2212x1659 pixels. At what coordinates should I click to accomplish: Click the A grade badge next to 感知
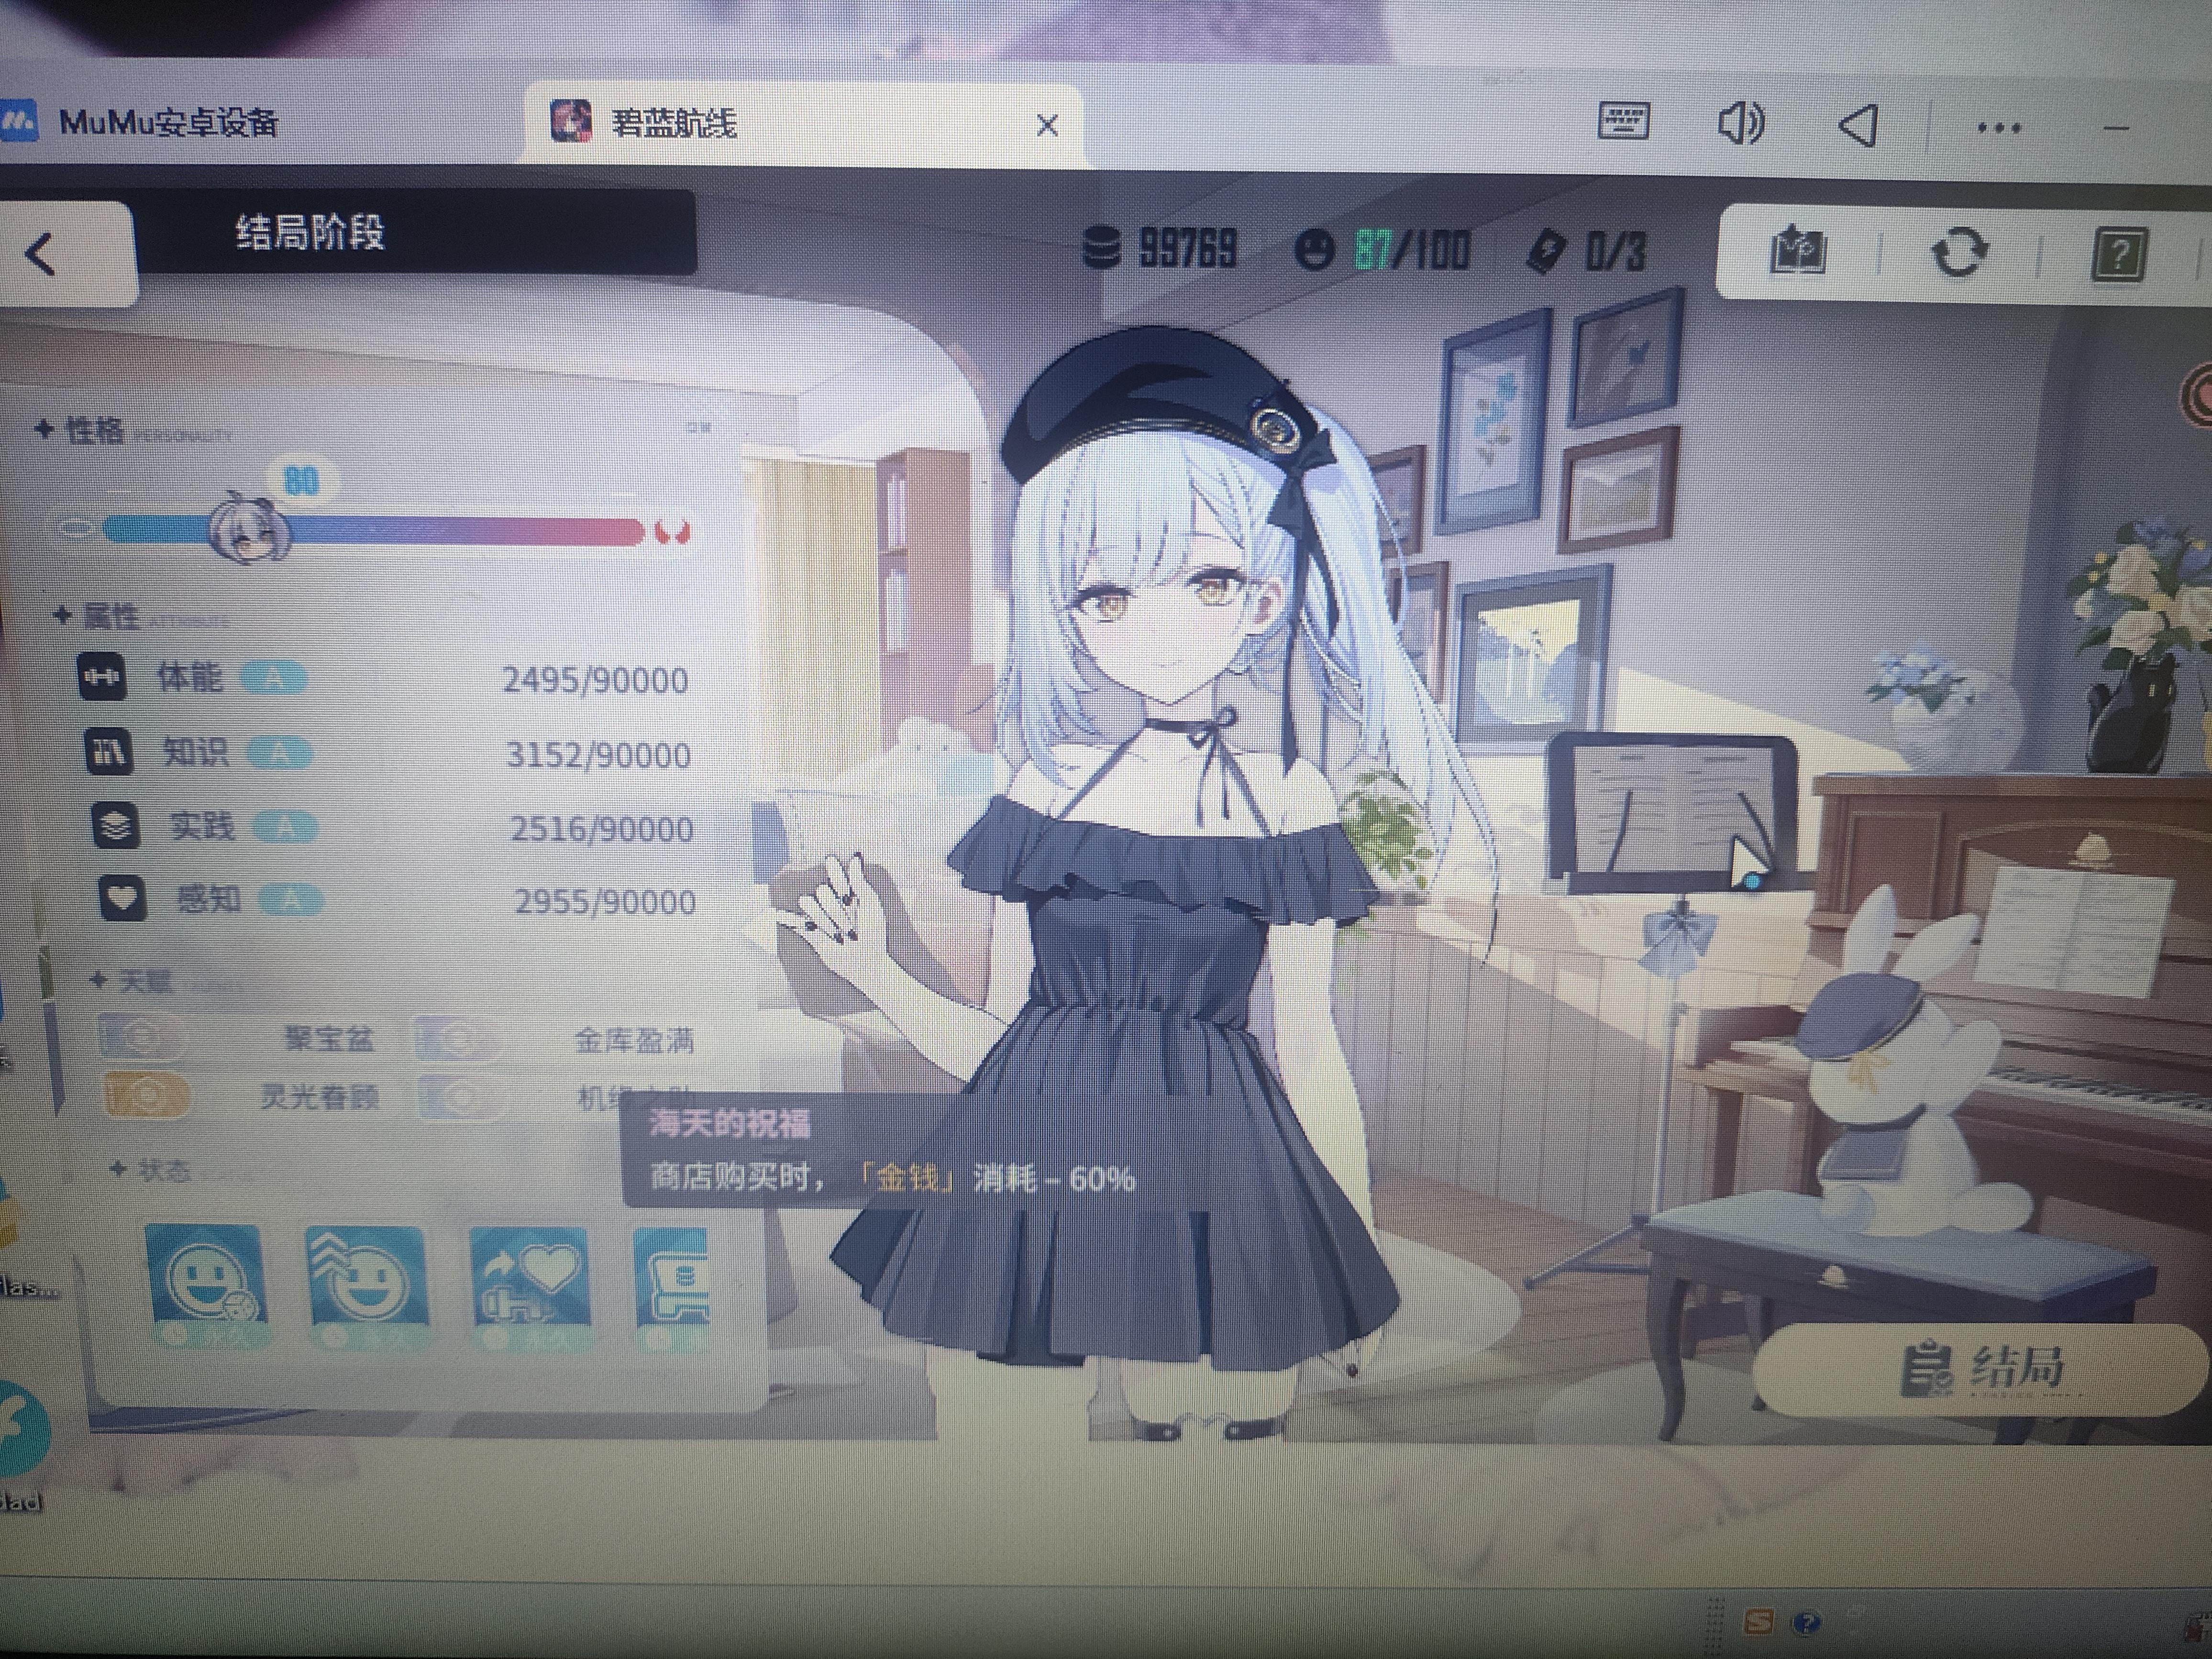point(291,900)
